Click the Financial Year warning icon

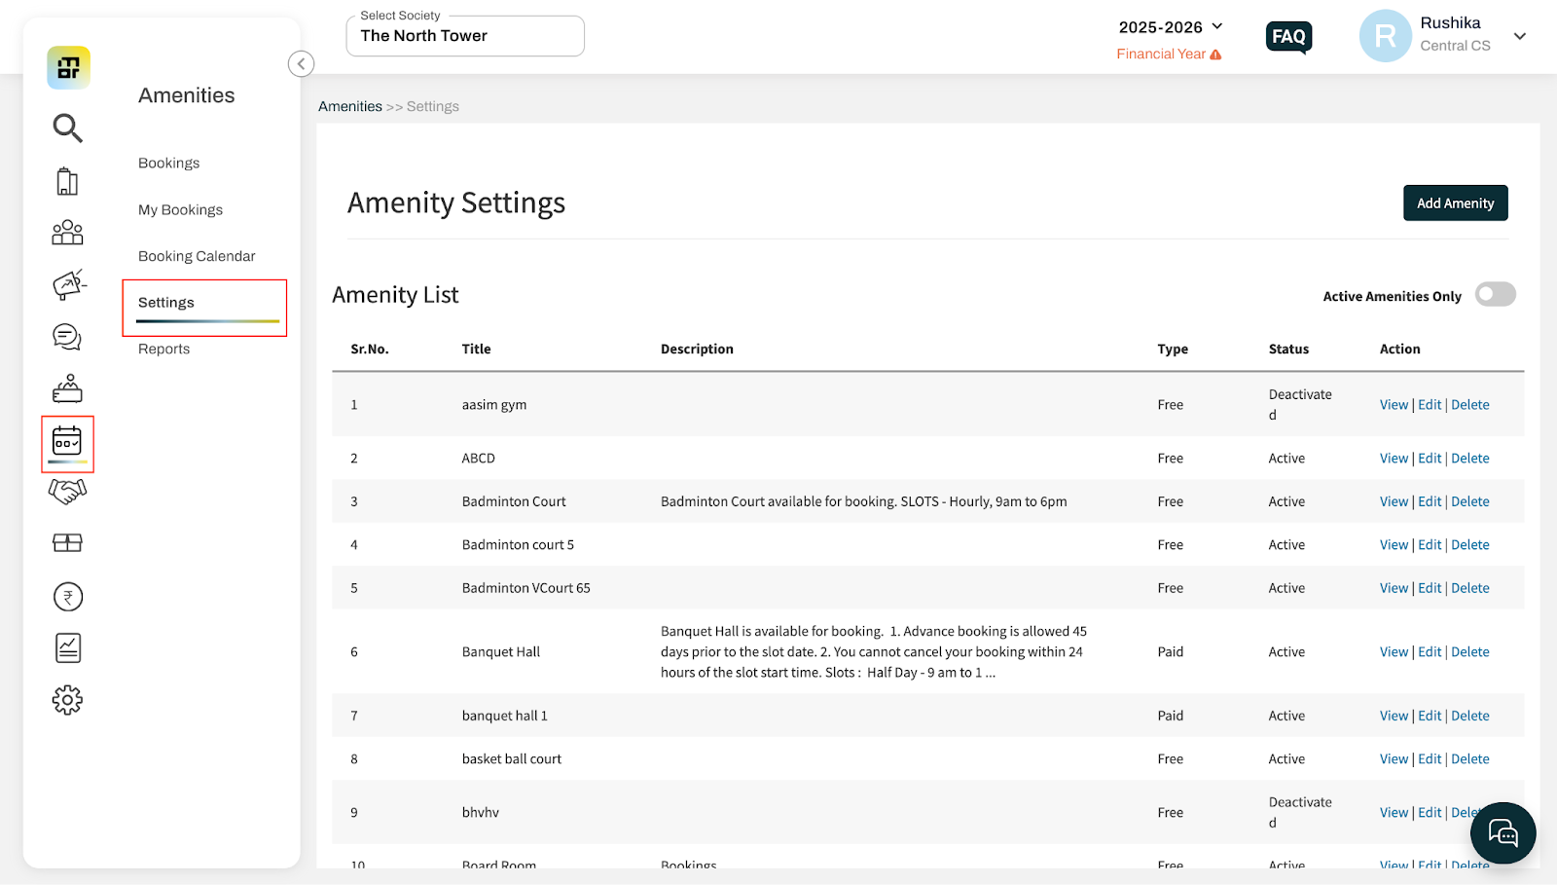tap(1215, 55)
